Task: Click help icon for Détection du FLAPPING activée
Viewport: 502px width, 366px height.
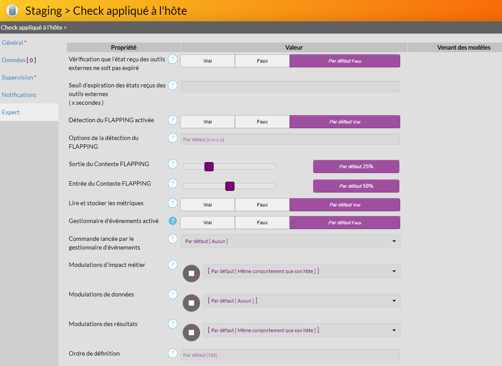Action: (x=173, y=120)
